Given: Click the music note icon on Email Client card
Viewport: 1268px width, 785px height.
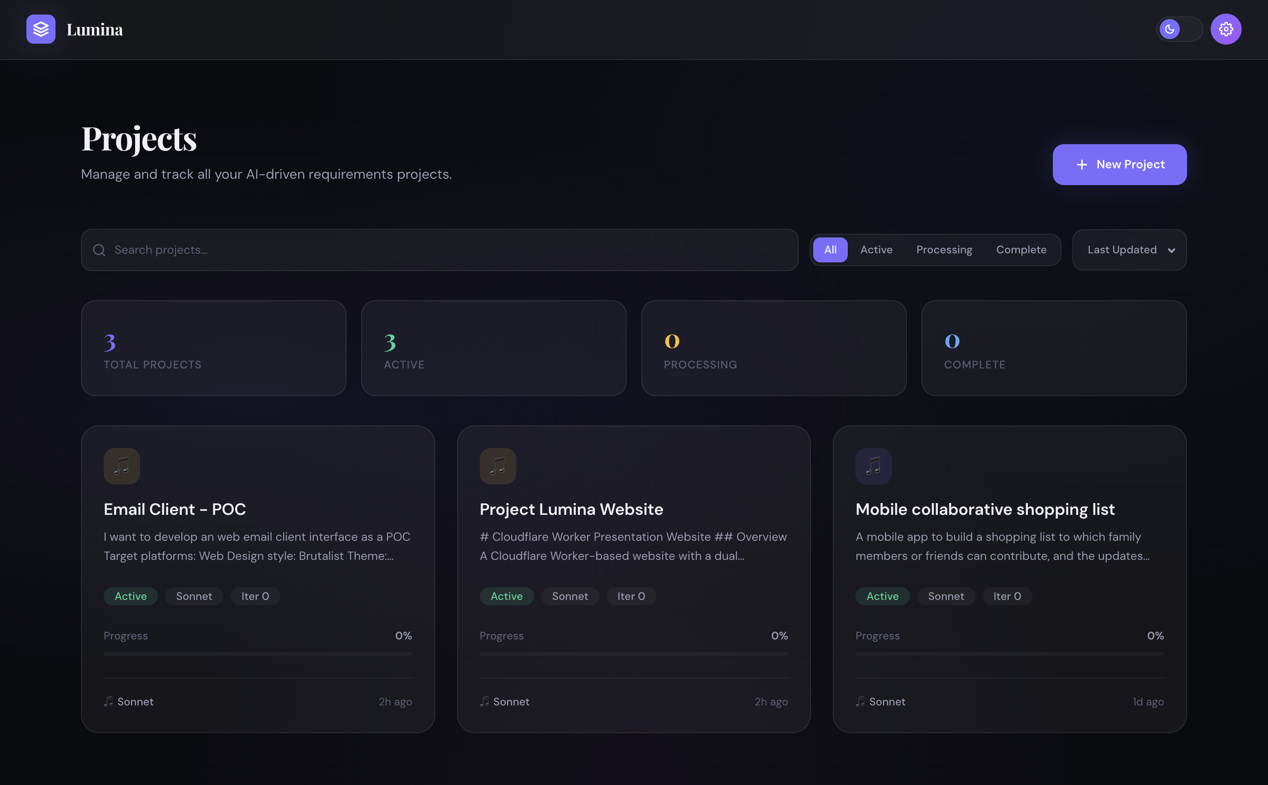Looking at the screenshot, I should (x=121, y=466).
